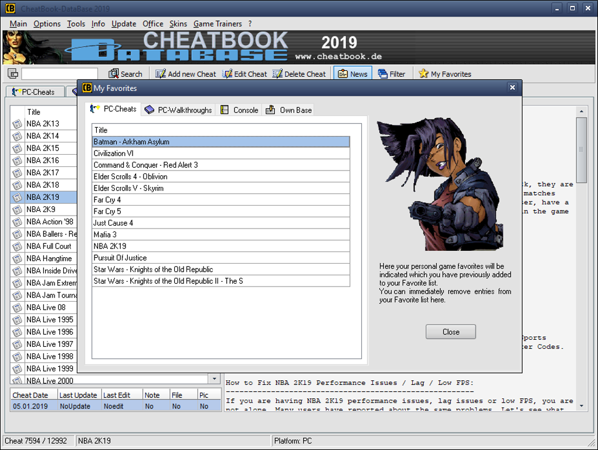598x450 pixels.
Task: Expand the cheat list dropdown arrow
Action: [x=215, y=379]
